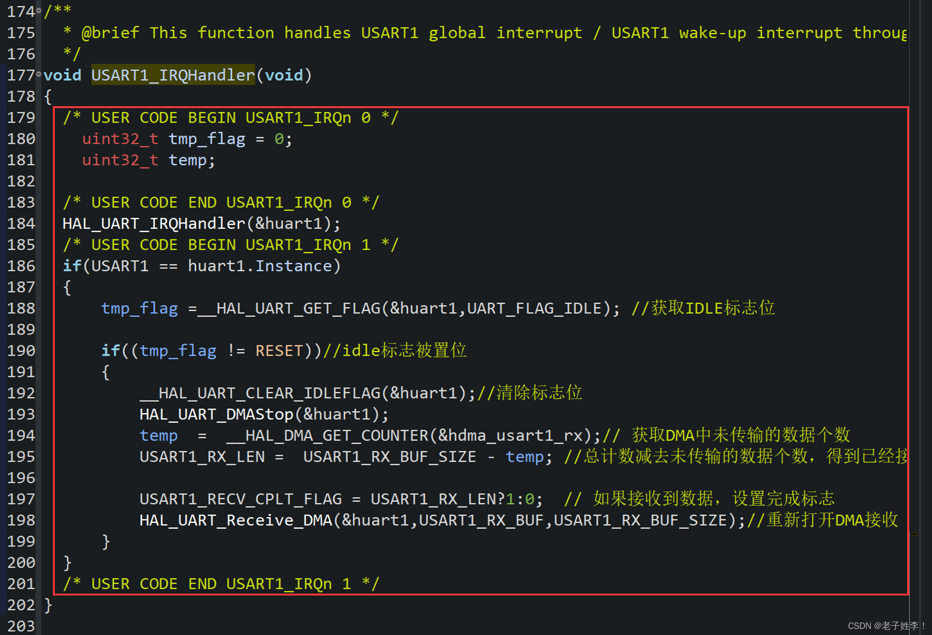Click the __HAL_DMA_GET_COUNTER macro
This screenshot has width=932, height=635.
[x=327, y=436]
